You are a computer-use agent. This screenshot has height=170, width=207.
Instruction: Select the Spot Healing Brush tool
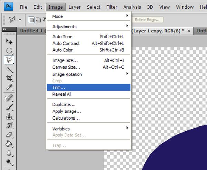coord(9,98)
